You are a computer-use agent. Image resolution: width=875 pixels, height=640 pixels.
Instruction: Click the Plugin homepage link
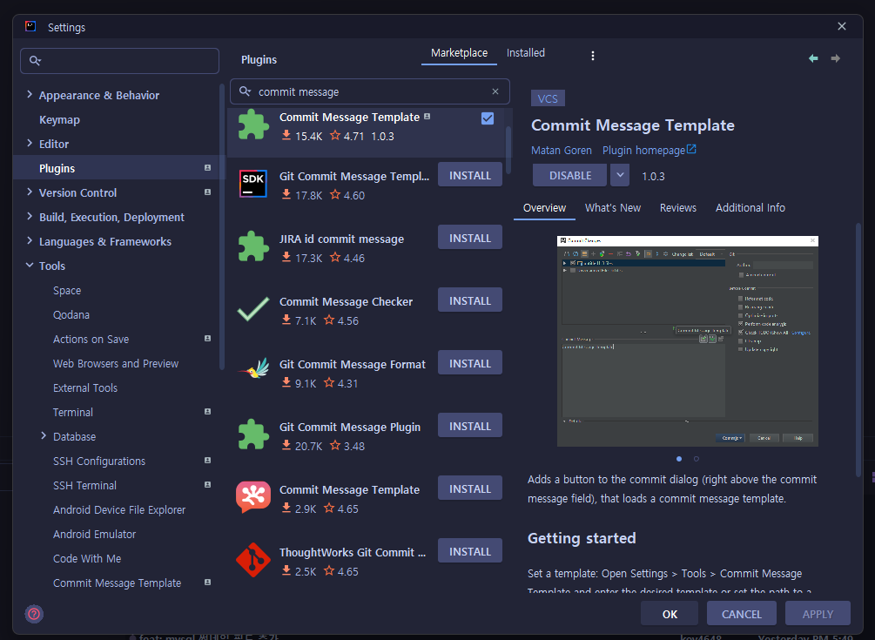[x=643, y=150]
